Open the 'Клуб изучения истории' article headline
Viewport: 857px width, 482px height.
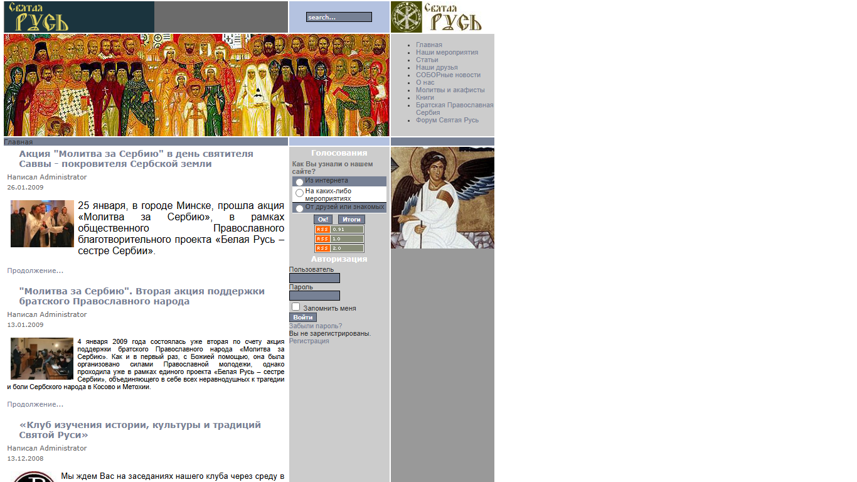coord(140,430)
